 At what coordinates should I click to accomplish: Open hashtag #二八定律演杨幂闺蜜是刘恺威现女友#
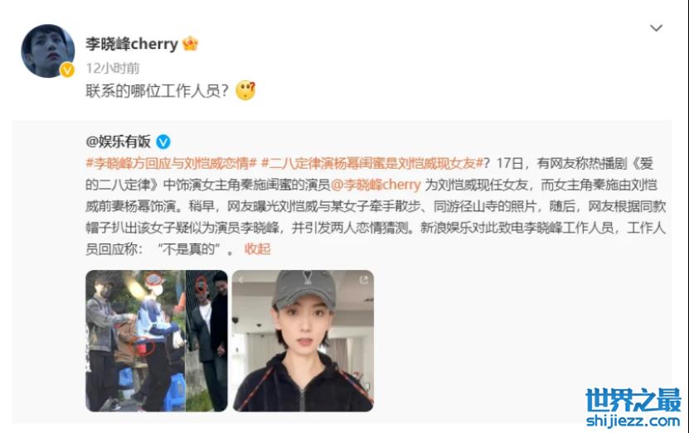point(372,163)
